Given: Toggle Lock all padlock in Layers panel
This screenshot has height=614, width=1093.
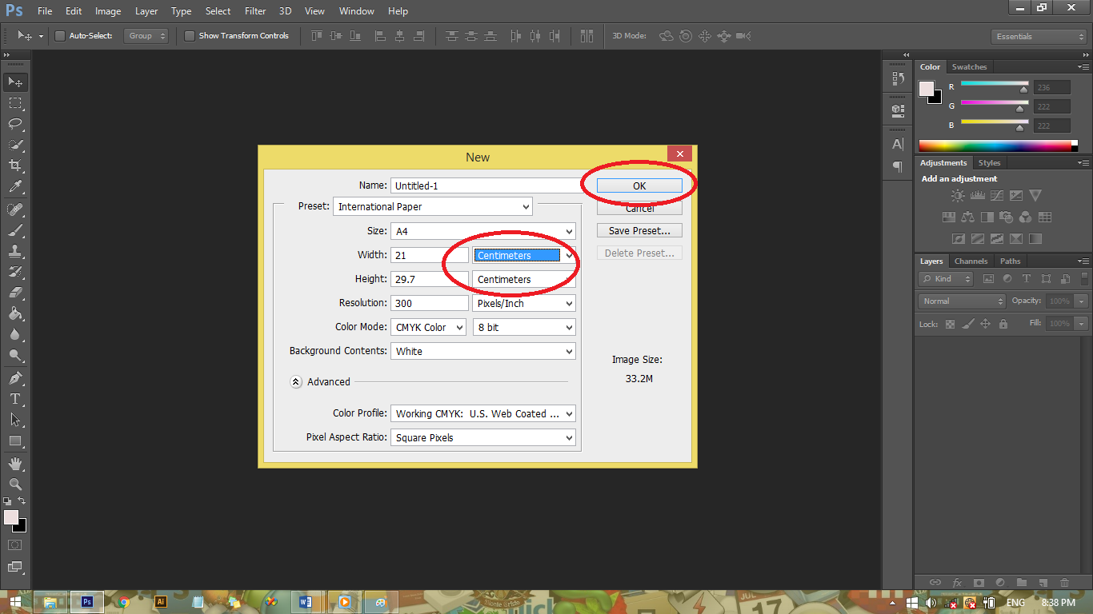Looking at the screenshot, I should pos(1003,324).
